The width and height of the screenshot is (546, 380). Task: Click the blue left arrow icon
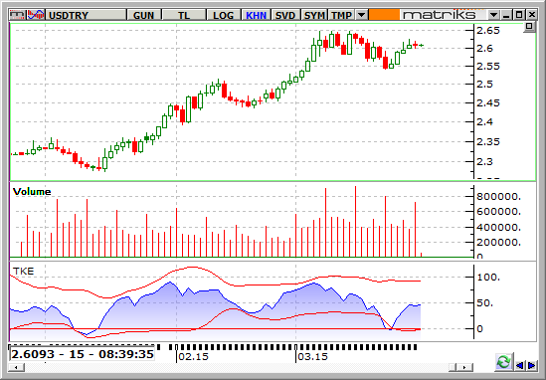[x=519, y=365]
